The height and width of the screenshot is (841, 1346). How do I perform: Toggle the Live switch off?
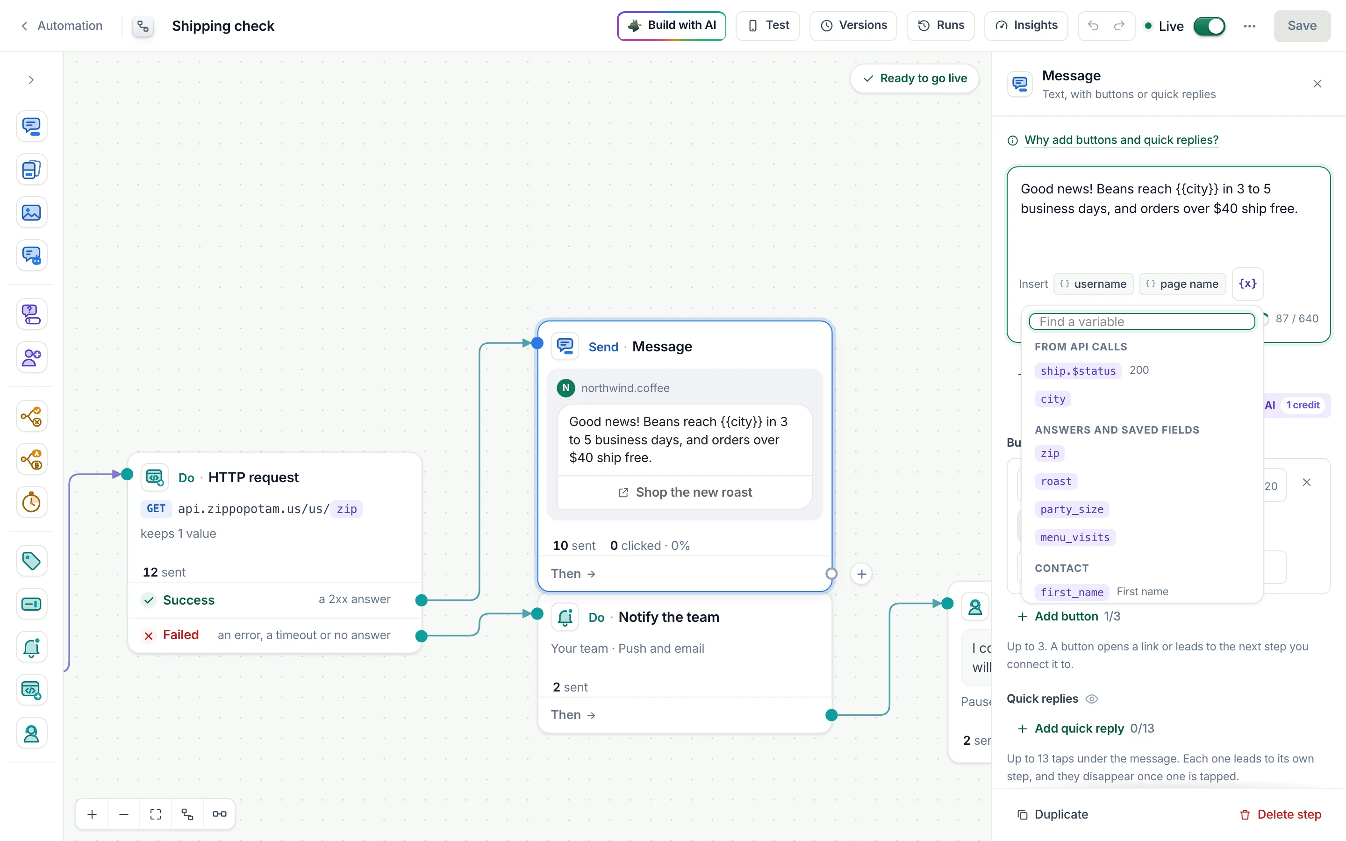pyautogui.click(x=1209, y=26)
